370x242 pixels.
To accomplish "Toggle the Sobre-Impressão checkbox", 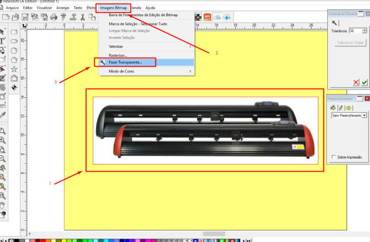I will point(334,157).
